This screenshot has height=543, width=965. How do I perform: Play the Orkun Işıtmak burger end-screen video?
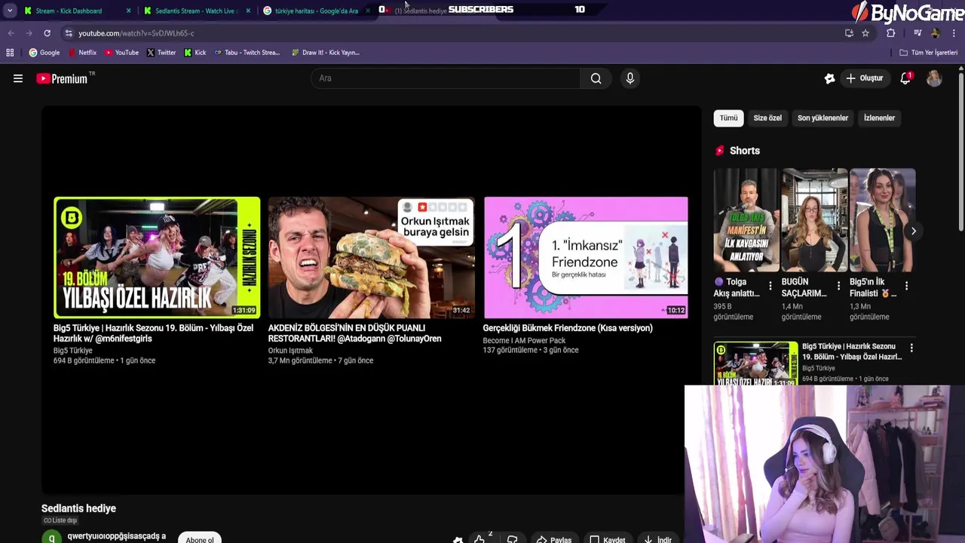click(372, 257)
